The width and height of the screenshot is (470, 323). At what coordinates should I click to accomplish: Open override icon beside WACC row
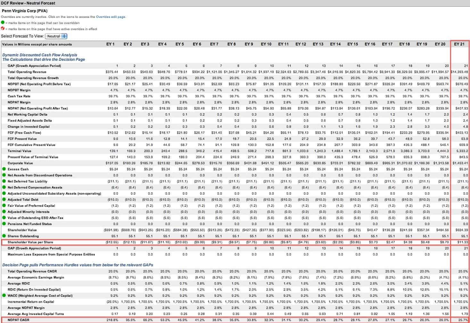pyautogui.click(x=4, y=295)
